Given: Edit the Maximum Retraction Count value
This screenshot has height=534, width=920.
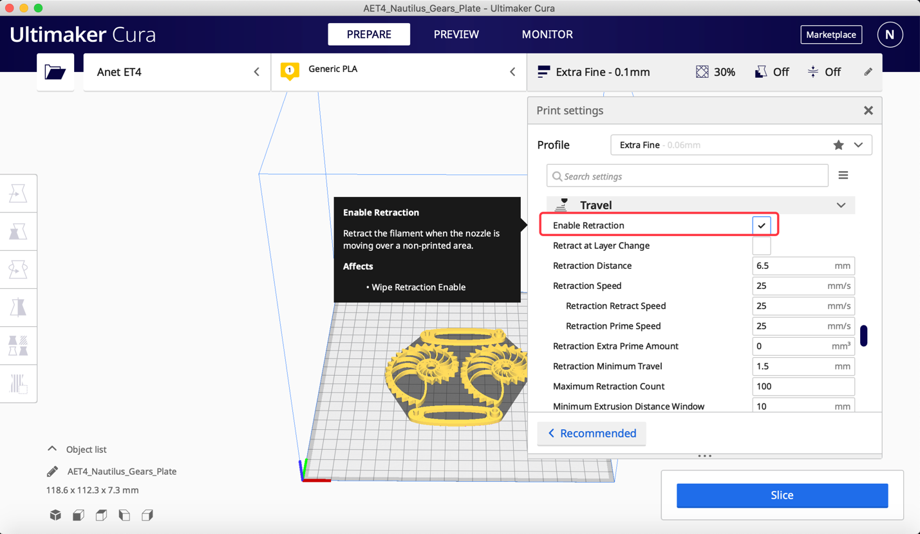Looking at the screenshot, I should [x=803, y=387].
